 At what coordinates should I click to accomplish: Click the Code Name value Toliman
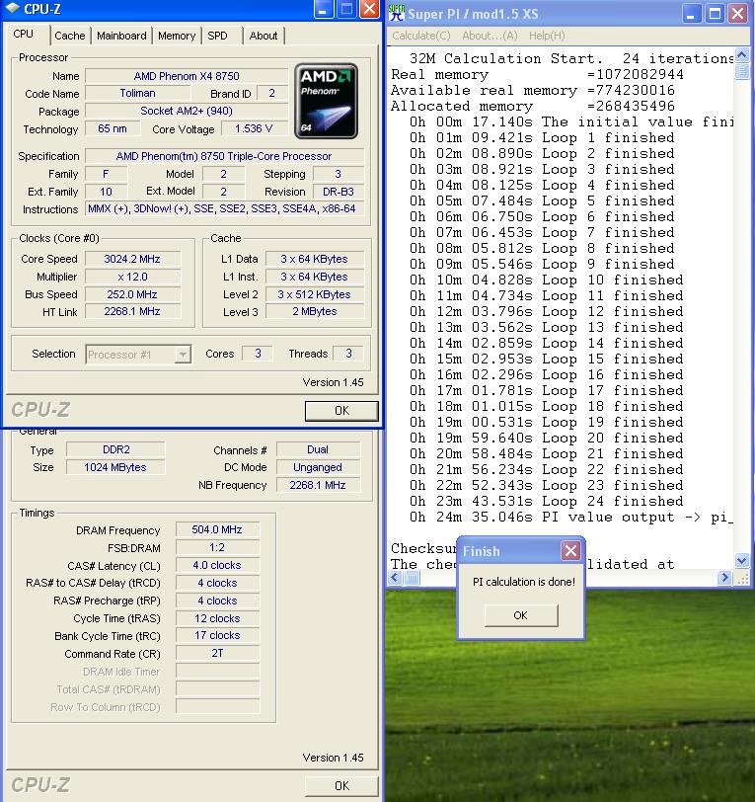pyautogui.click(x=137, y=93)
